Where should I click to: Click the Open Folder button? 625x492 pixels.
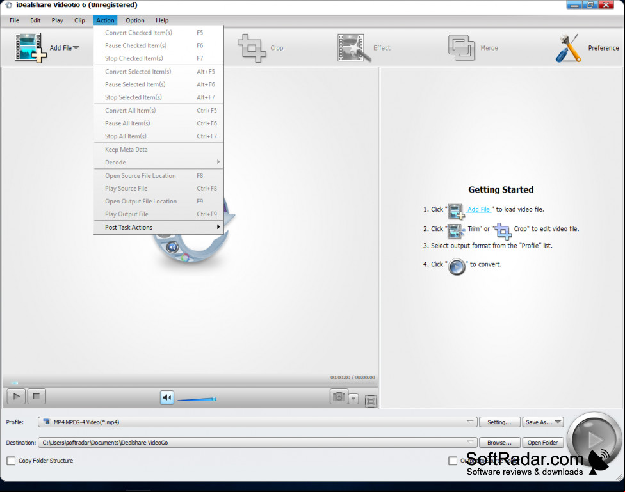click(543, 443)
